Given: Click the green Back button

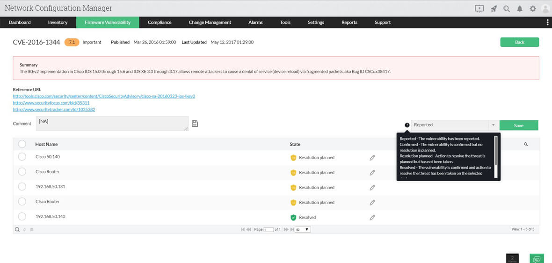Looking at the screenshot, I should [x=519, y=42].
